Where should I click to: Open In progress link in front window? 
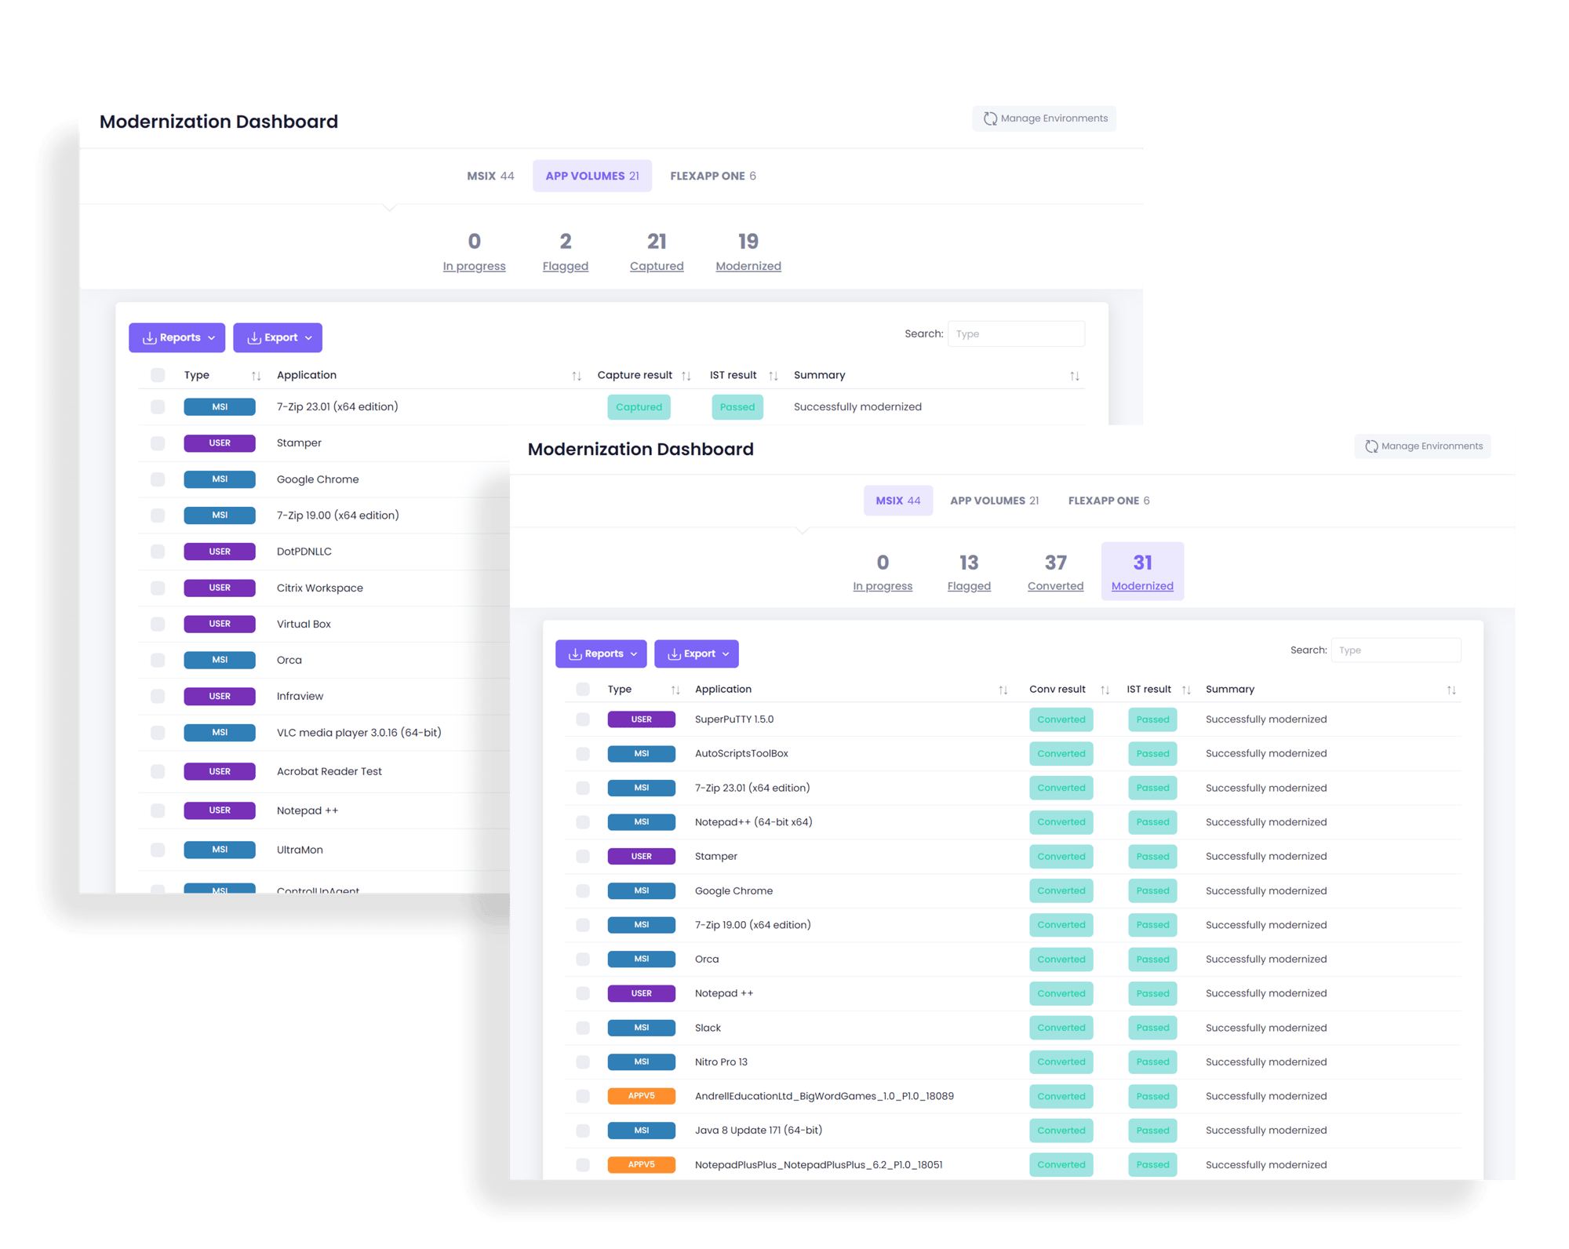(883, 586)
